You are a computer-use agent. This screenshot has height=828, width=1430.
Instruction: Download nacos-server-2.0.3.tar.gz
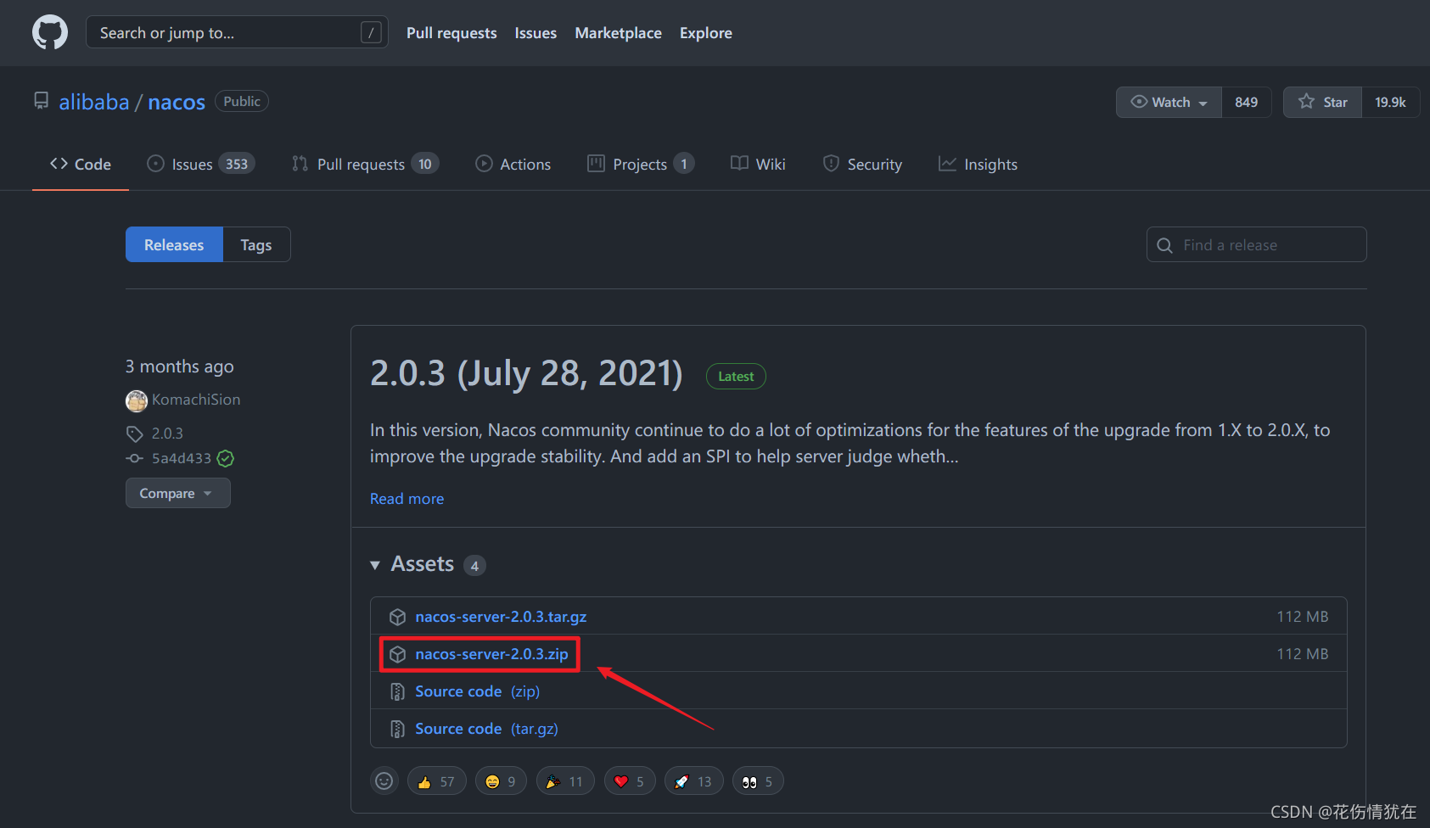tap(501, 617)
